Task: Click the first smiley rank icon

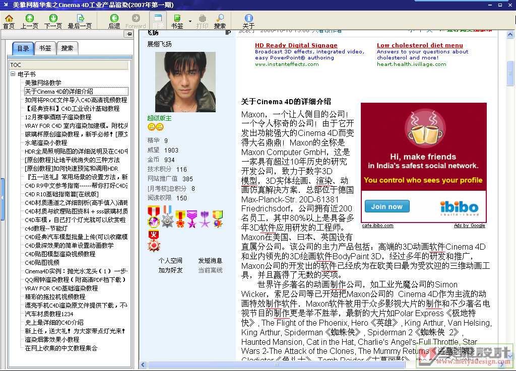Action: tap(151, 127)
